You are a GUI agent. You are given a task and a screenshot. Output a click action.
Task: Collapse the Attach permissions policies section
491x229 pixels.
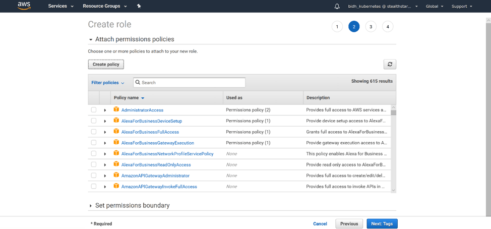tap(91, 40)
